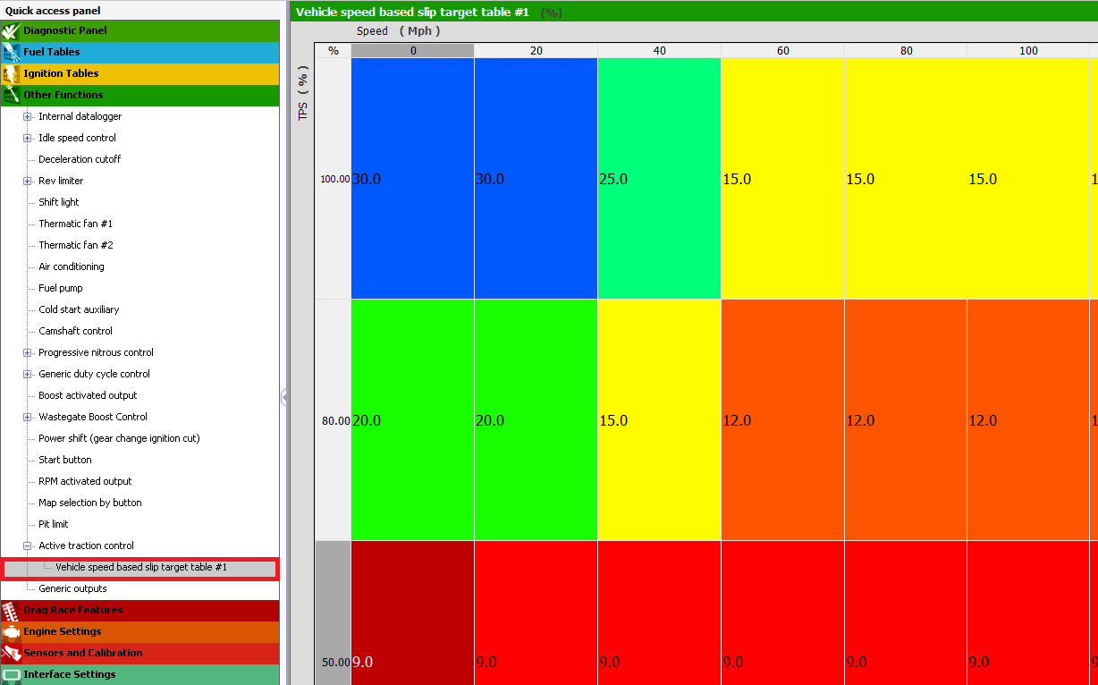Select orange 12.0 cell at 60 Mph
Screen dimensions: 1098x685
pos(782,420)
